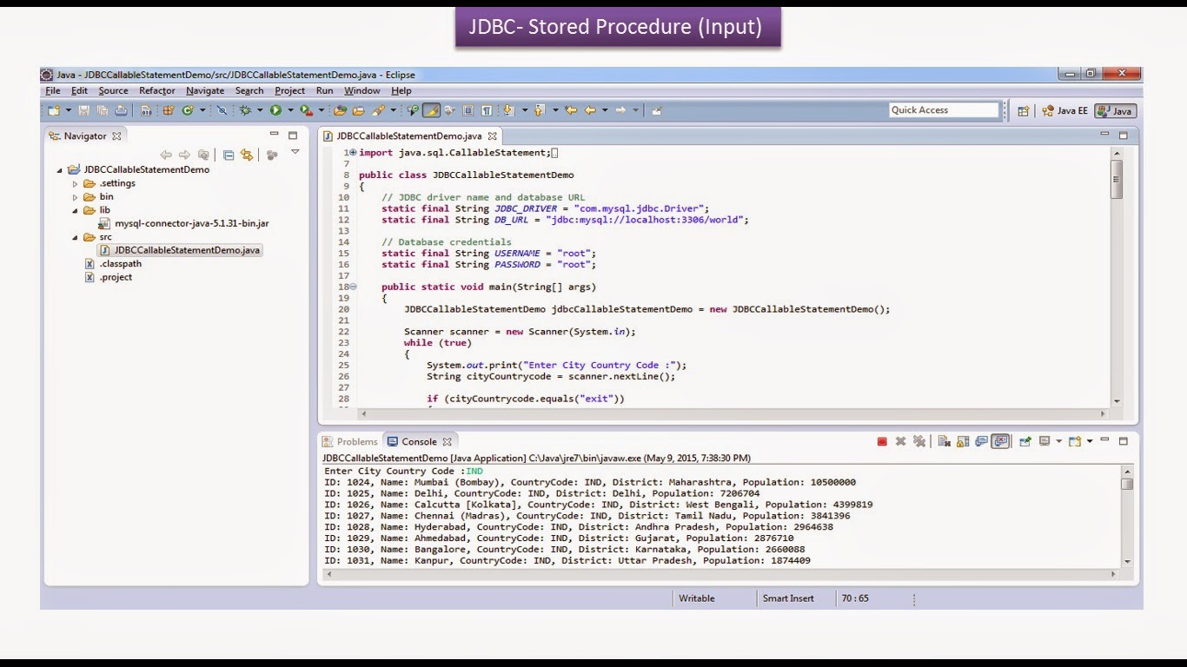The image size is (1187, 667).
Task: Minimize the editor area
Action: pos(1104,135)
